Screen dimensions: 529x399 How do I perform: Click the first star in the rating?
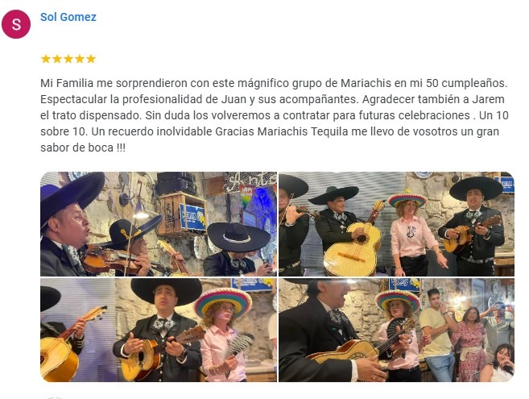[46, 59]
